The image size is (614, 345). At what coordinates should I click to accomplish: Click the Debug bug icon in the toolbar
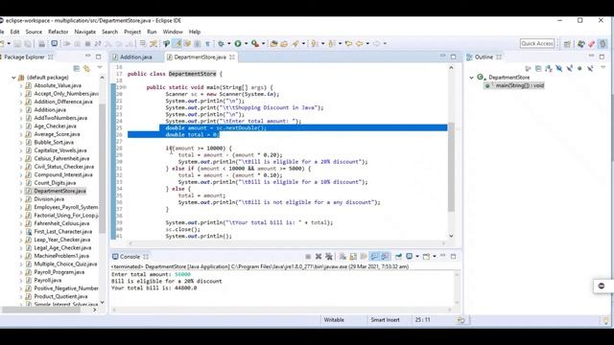coord(221,43)
